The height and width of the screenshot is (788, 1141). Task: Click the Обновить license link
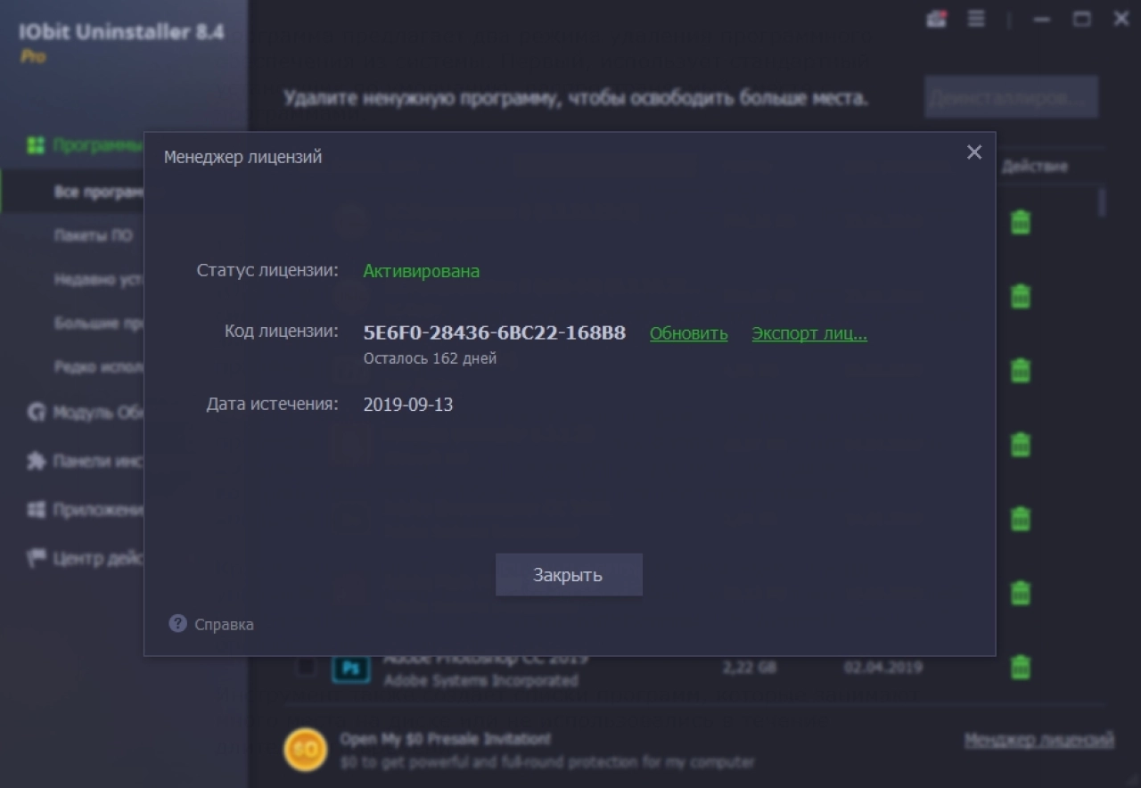[x=688, y=333]
